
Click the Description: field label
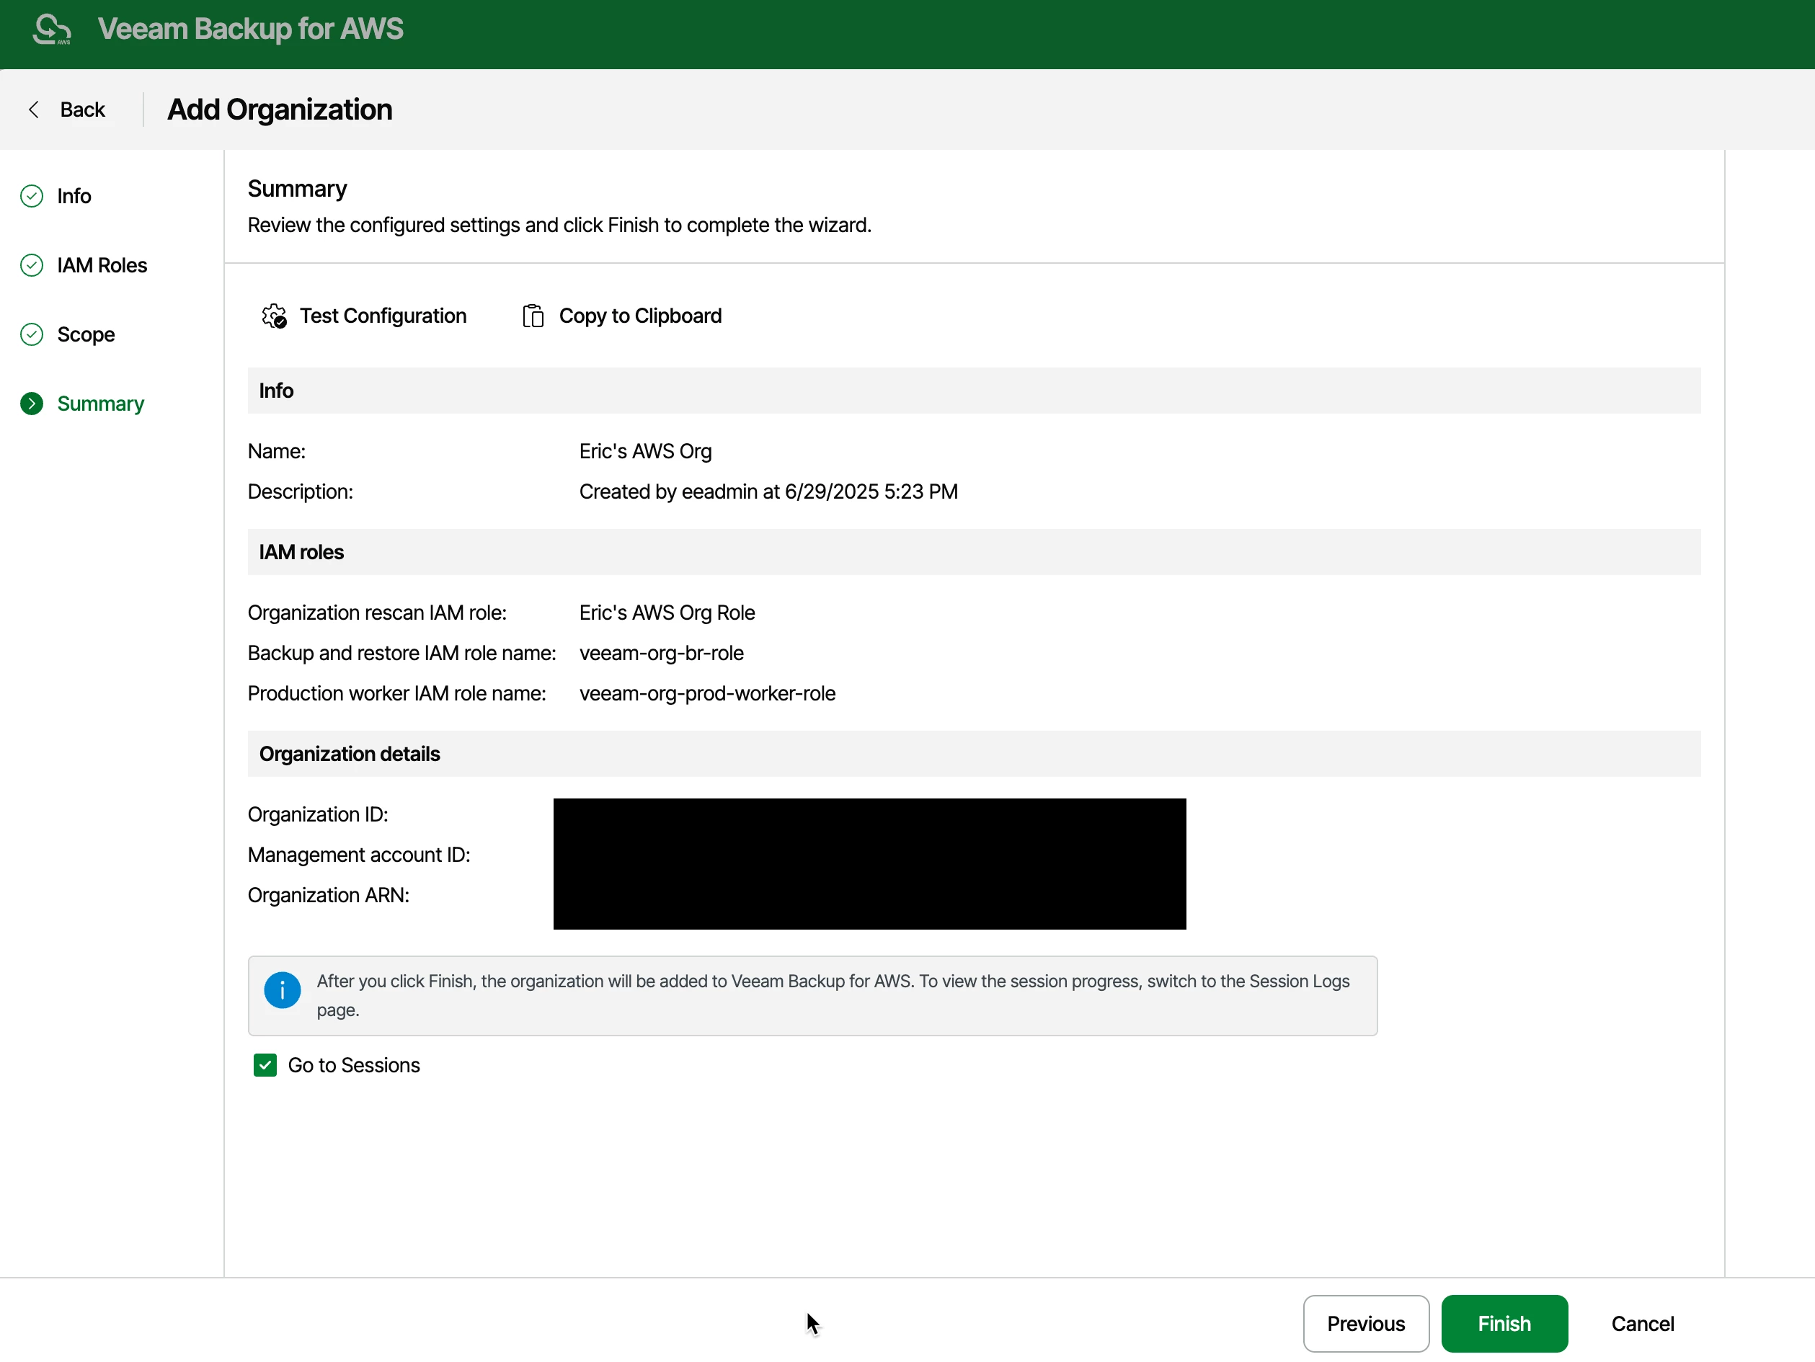[301, 491]
